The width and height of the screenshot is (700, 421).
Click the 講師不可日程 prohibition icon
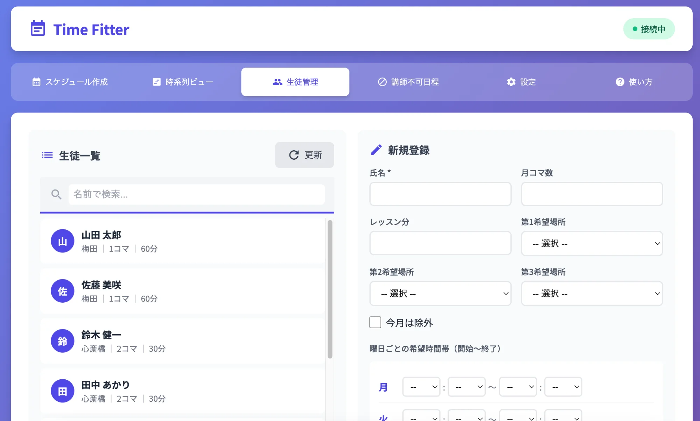(x=382, y=82)
